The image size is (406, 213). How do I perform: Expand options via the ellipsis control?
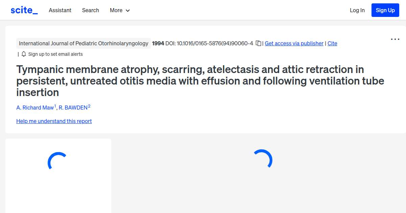[x=395, y=39]
